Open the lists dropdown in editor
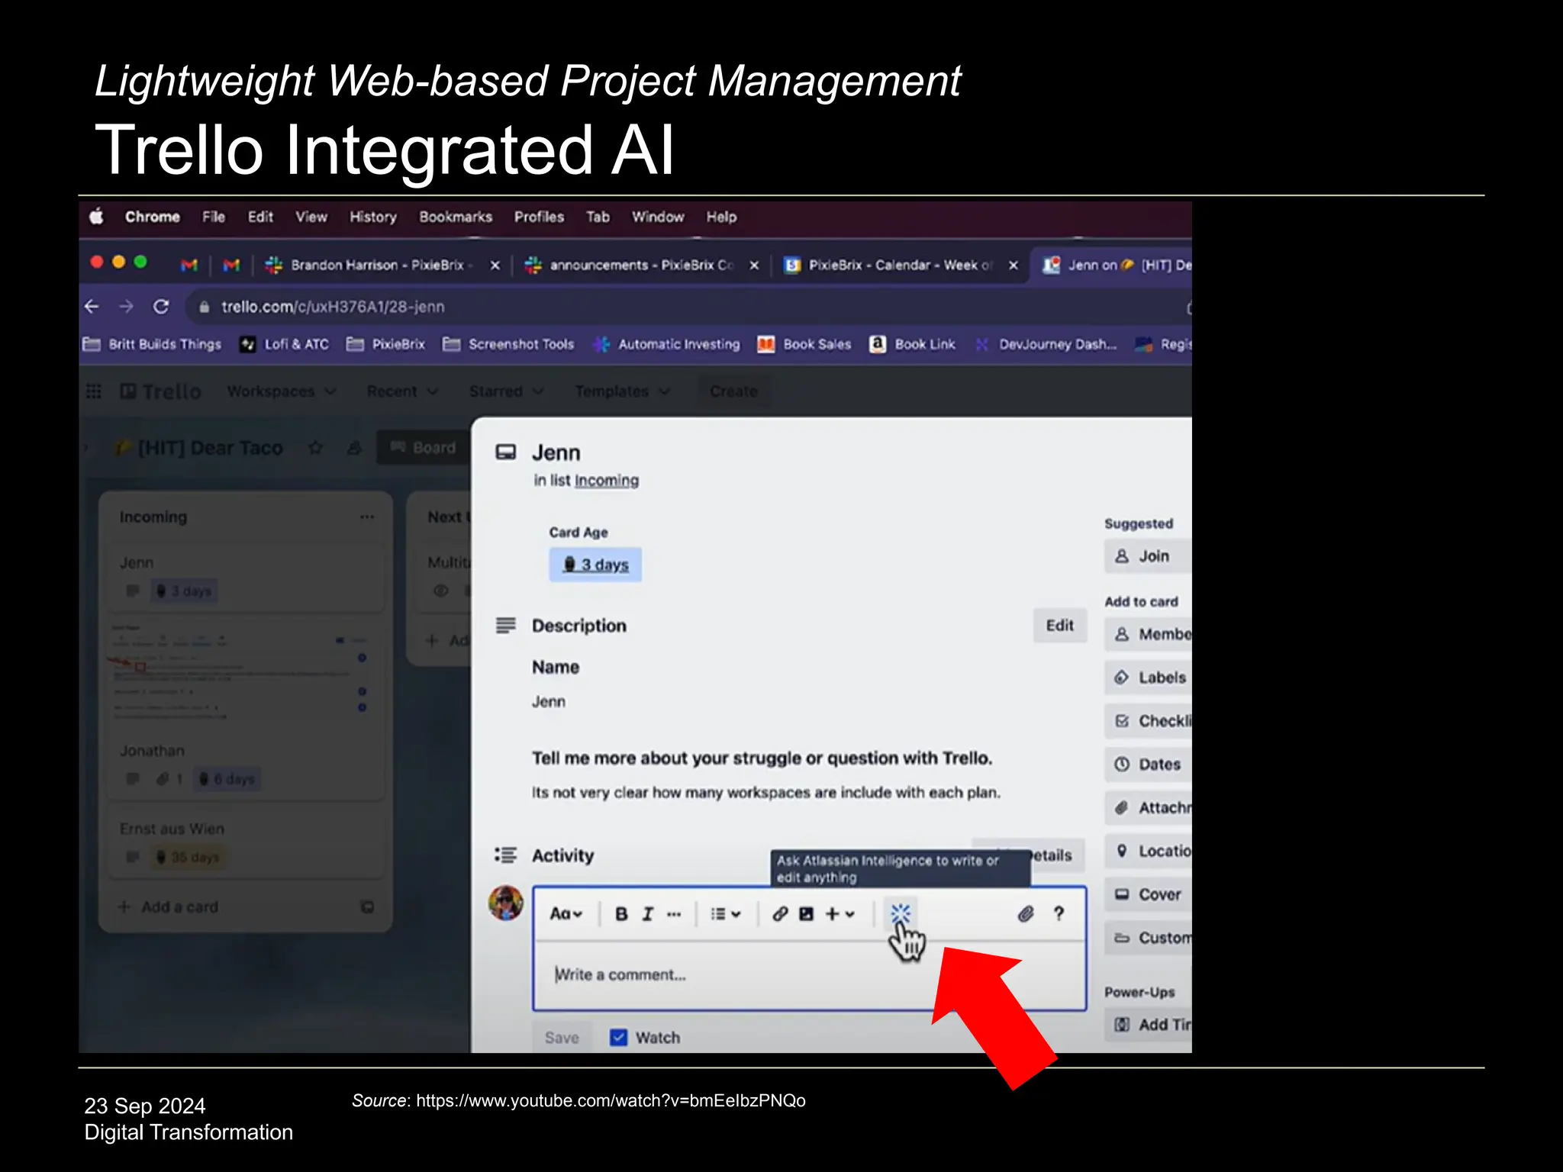The image size is (1563, 1172). pos(726,914)
